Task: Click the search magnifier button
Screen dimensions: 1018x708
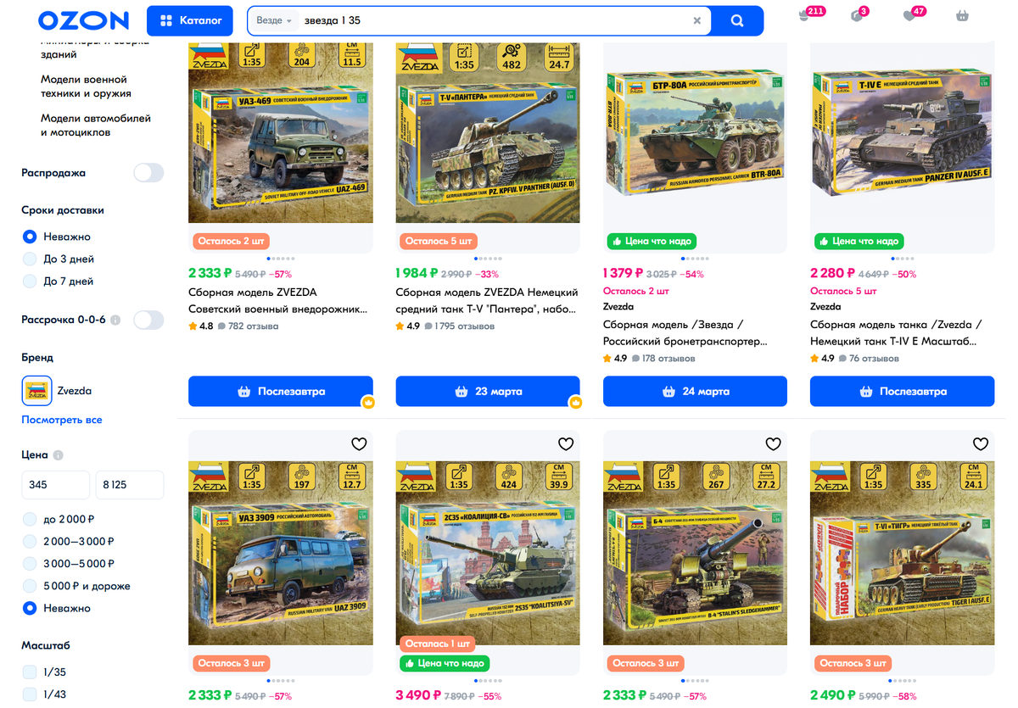Action: 737,20
